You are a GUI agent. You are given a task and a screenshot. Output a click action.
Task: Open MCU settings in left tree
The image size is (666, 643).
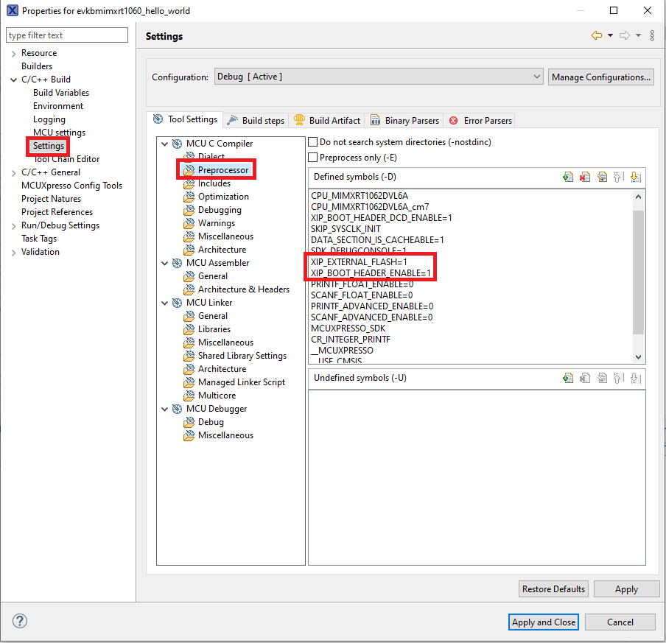59,133
